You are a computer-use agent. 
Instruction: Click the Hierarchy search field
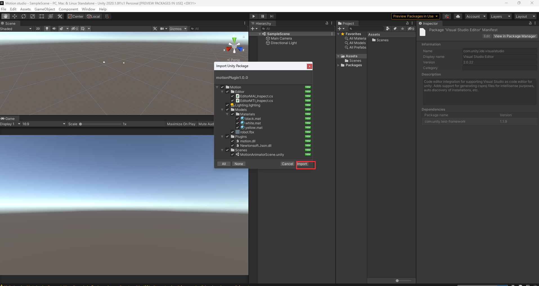[298, 29]
